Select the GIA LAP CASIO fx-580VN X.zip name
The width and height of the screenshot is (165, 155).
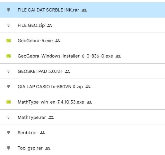click(x=50, y=87)
